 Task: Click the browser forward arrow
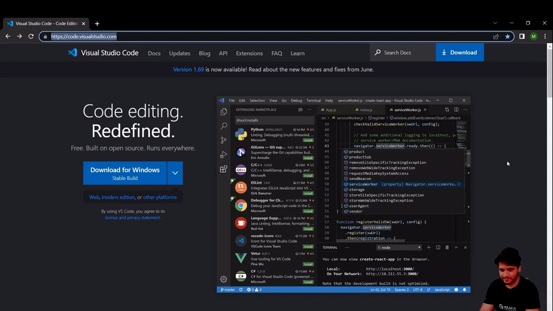19,36
